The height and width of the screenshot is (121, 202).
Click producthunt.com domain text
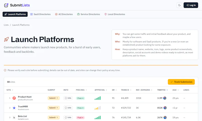(x=26, y=100)
